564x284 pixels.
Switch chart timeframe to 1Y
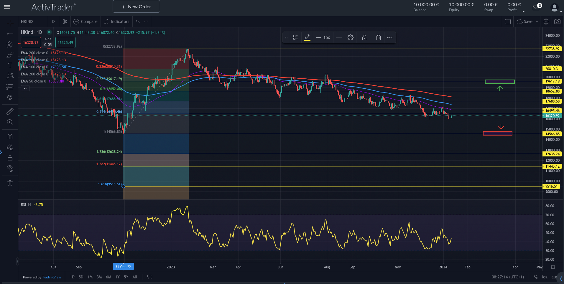tap(117, 277)
